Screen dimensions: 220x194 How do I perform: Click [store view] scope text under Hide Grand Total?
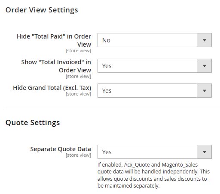pyautogui.click(x=78, y=94)
